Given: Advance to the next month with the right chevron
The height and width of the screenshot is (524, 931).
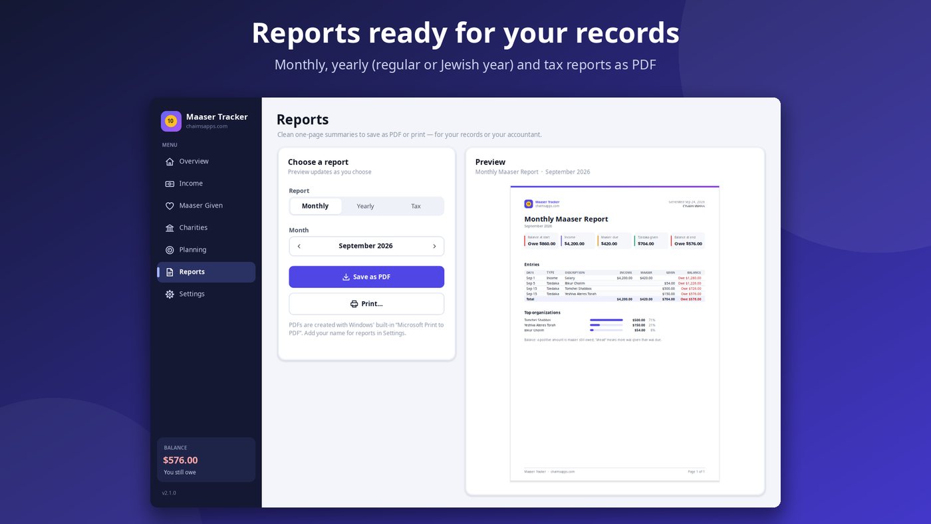Looking at the screenshot, I should click(434, 246).
